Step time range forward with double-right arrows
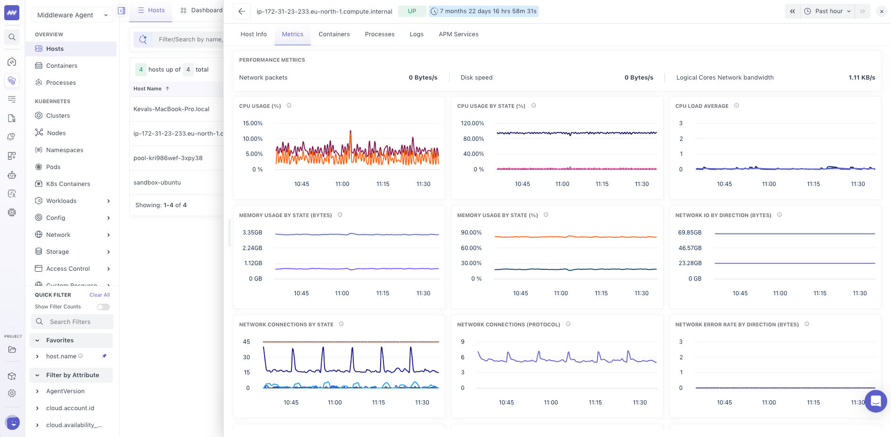 [863, 11]
